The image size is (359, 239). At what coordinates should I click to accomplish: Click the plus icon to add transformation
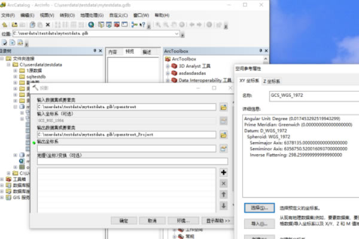pos(223,173)
